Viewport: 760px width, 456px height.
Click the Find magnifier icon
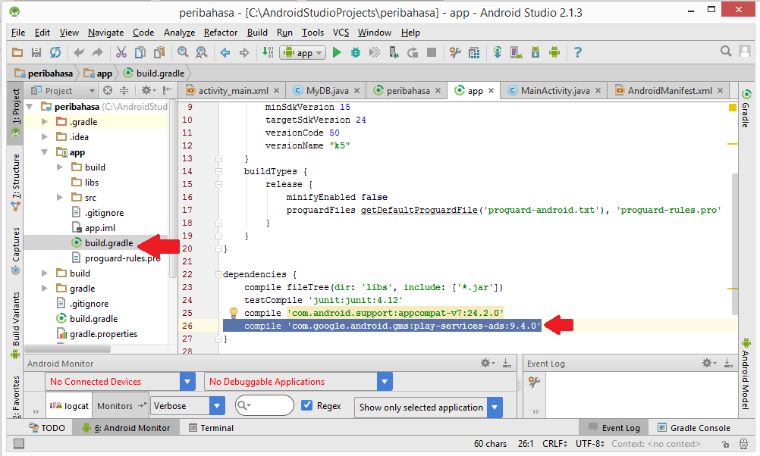[183, 52]
